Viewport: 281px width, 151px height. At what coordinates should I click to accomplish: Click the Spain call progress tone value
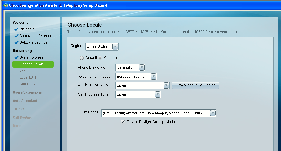tap(121, 94)
